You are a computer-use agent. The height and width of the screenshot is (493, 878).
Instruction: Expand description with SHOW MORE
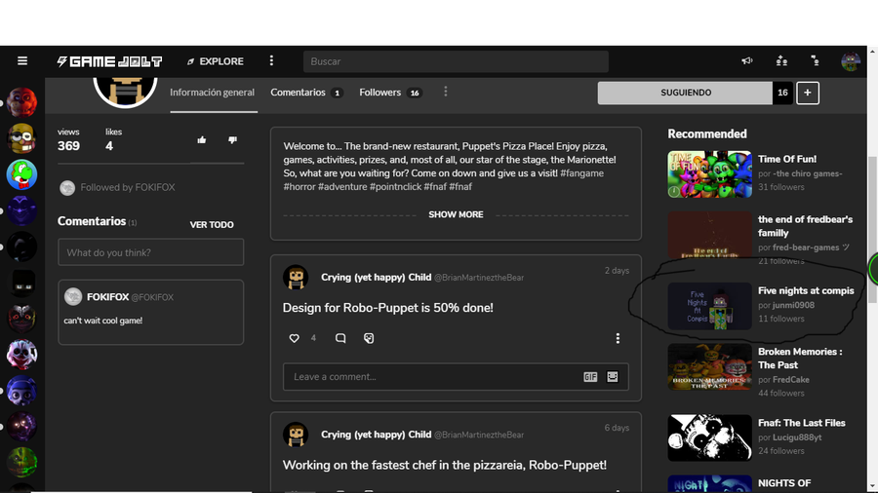pyautogui.click(x=456, y=214)
